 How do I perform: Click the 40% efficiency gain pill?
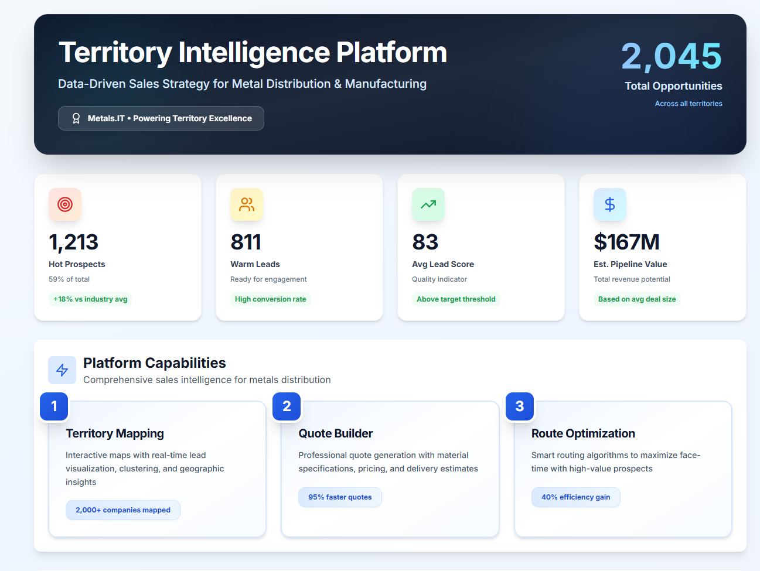(575, 497)
